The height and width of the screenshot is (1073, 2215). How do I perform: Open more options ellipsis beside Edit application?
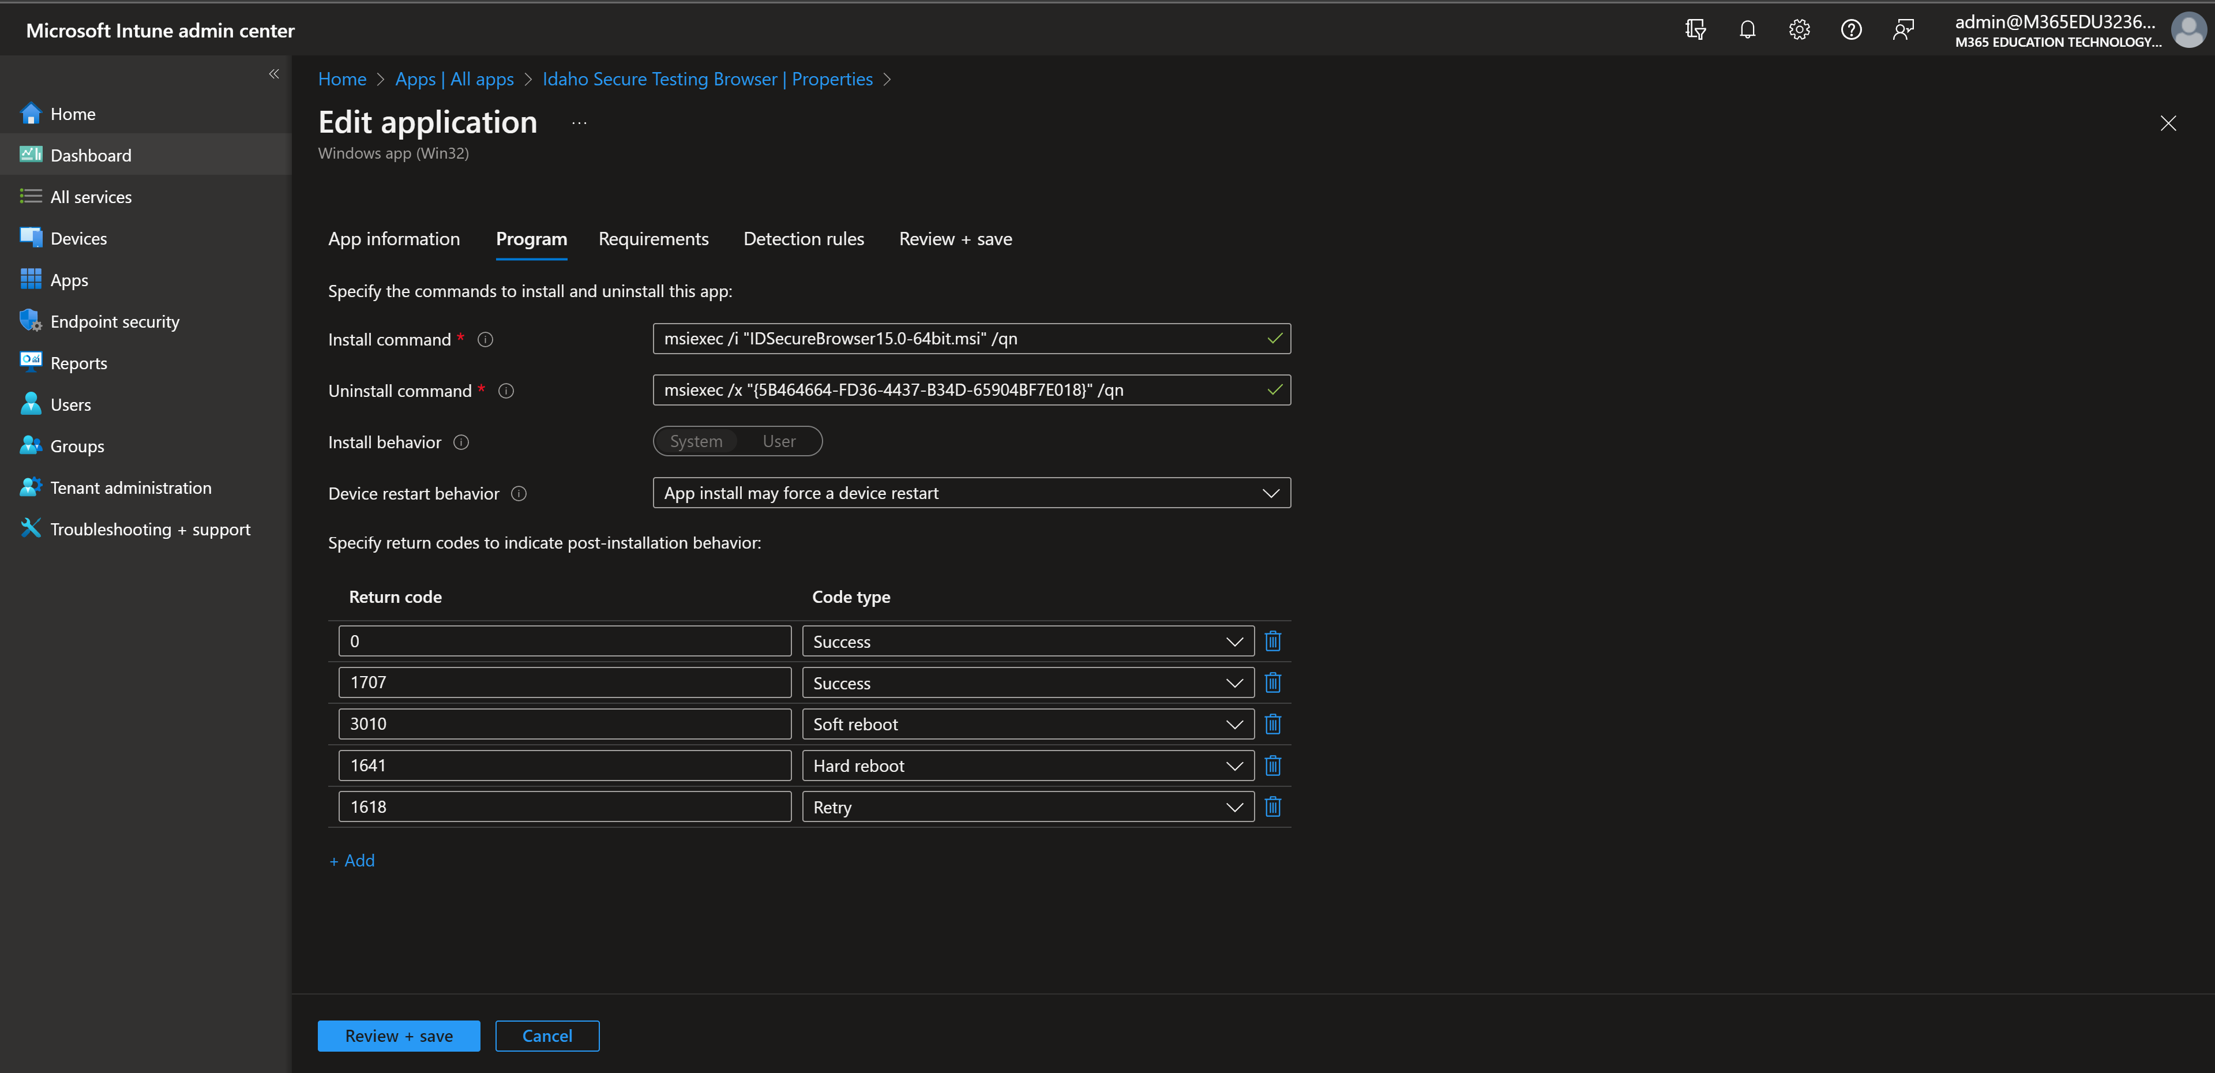click(580, 123)
